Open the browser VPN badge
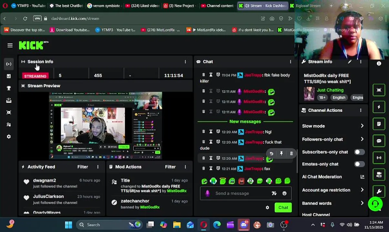This screenshot has width=389, height=232. pyautogui.click(x=37, y=18)
